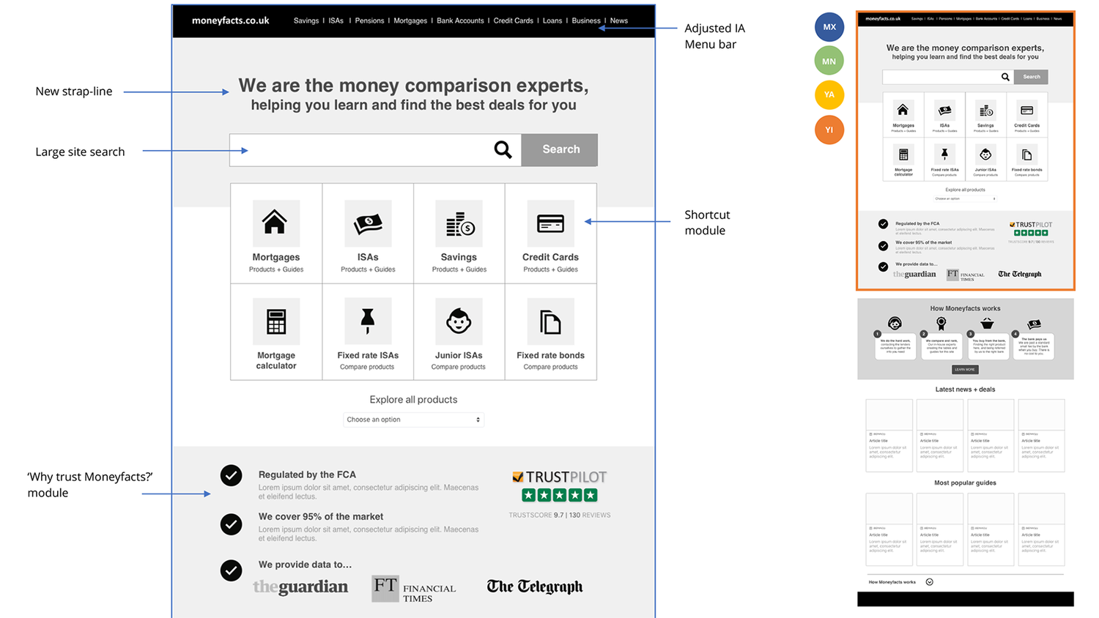
Task: Open the Fixed rate bonds documents icon in the large wireframe
Action: pyautogui.click(x=550, y=321)
